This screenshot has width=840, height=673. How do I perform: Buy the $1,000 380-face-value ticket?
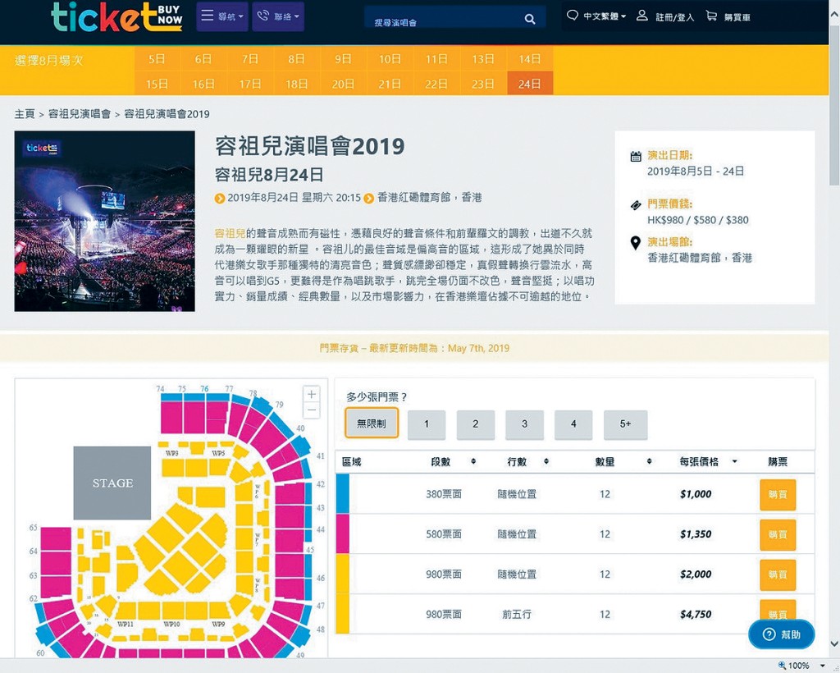click(x=777, y=495)
